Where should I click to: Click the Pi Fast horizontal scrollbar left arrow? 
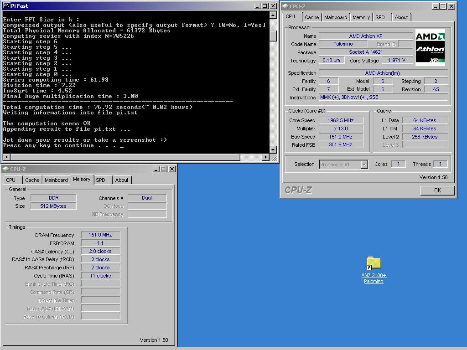coord(6,157)
